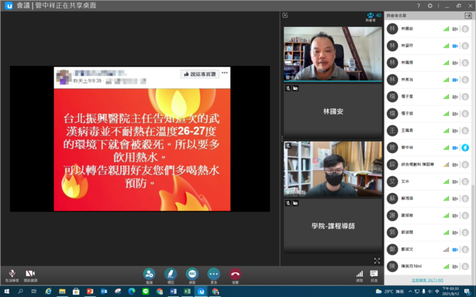Click 管中祥's video thumbnail
The width and height of the screenshot is (476, 297).
pos(333,54)
